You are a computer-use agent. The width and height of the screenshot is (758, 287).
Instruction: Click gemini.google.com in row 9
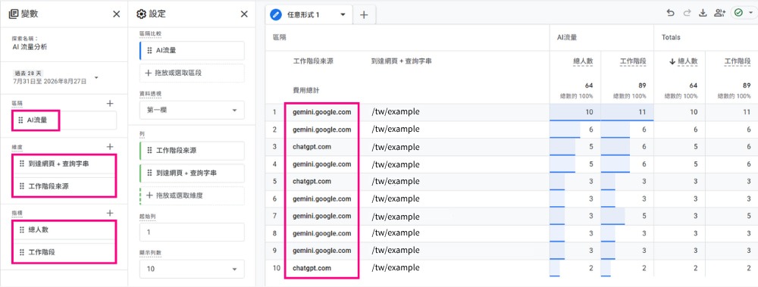tap(321, 251)
